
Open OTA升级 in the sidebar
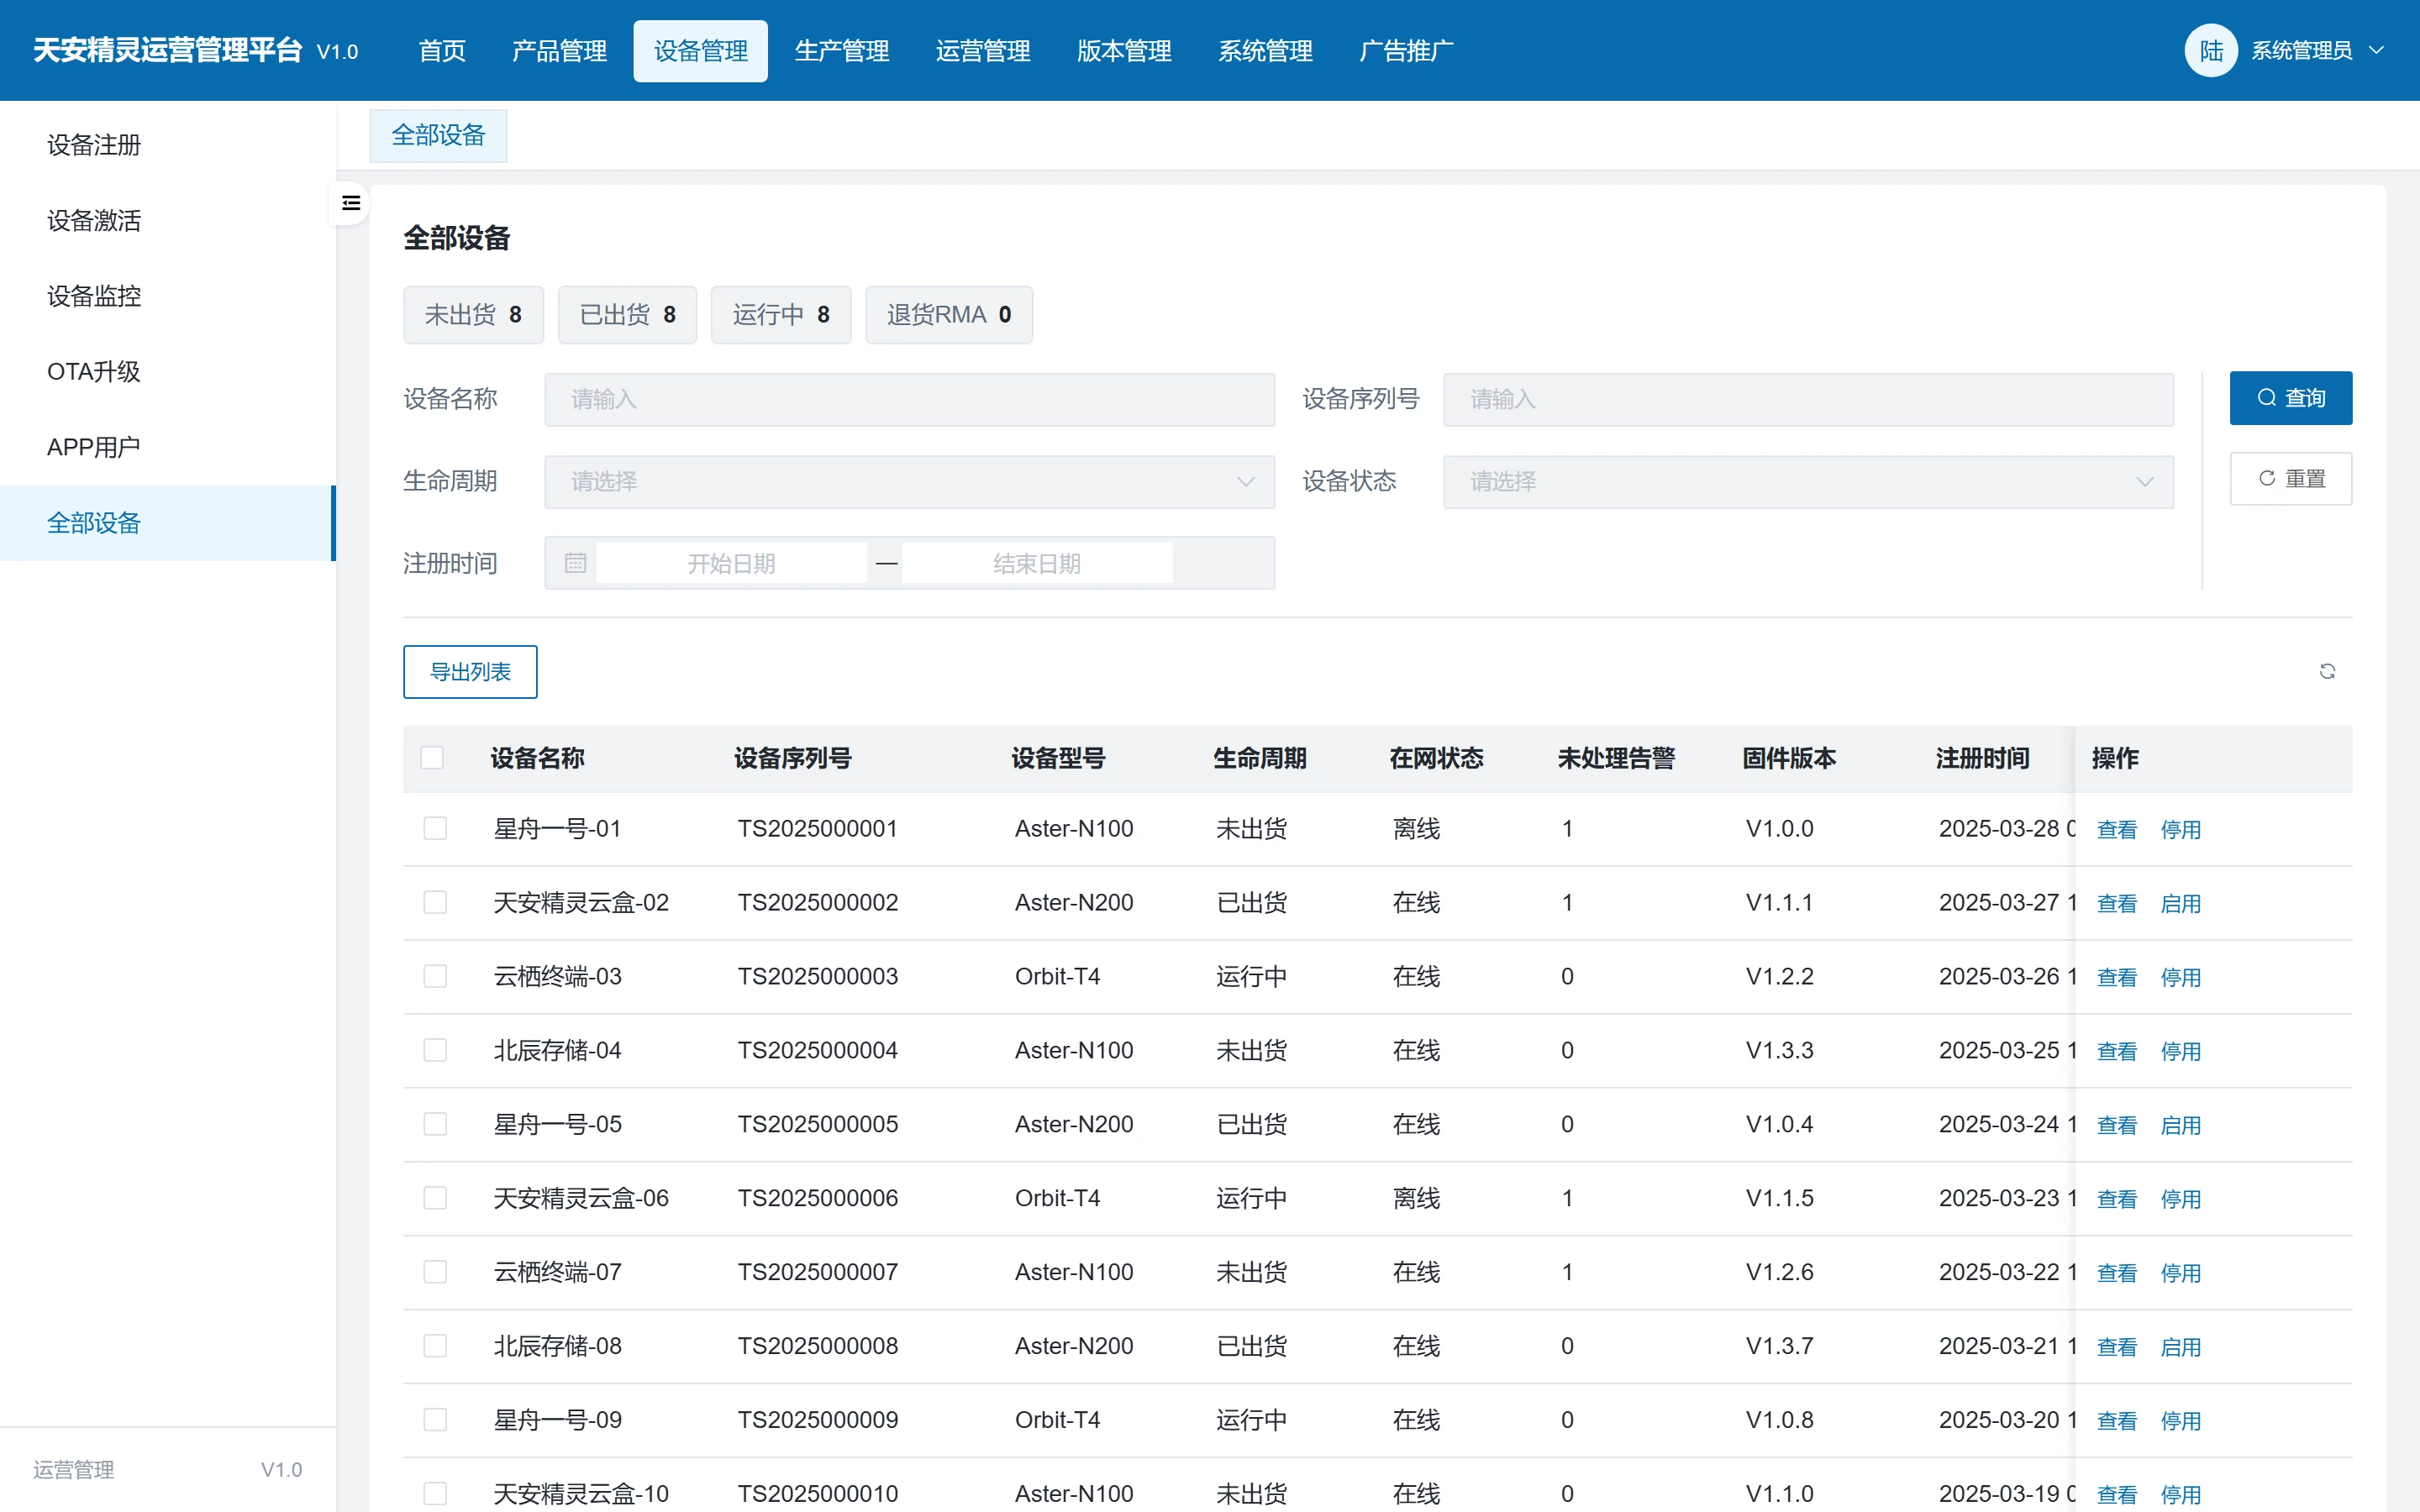[168, 372]
